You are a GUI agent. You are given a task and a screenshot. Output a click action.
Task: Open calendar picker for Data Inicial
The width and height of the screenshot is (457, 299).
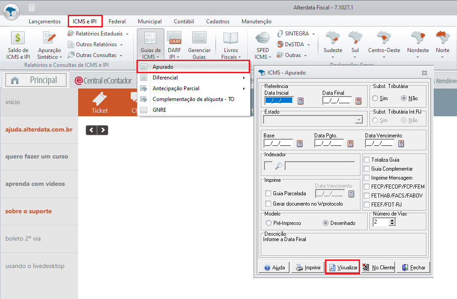300,101
